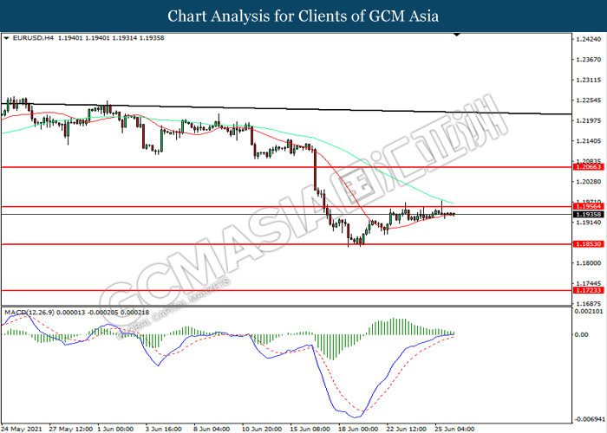This screenshot has height=433, width=607.
Task: Select the red 1.18530 support price tag
Action: 589,244
